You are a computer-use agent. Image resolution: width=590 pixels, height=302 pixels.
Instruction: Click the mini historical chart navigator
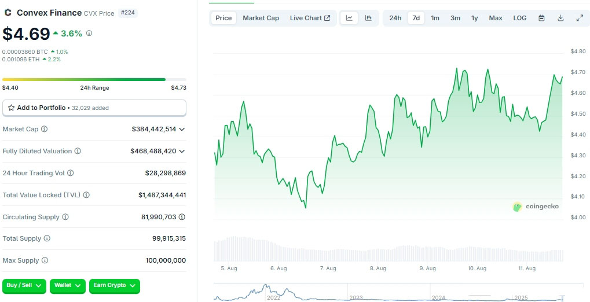(389, 292)
